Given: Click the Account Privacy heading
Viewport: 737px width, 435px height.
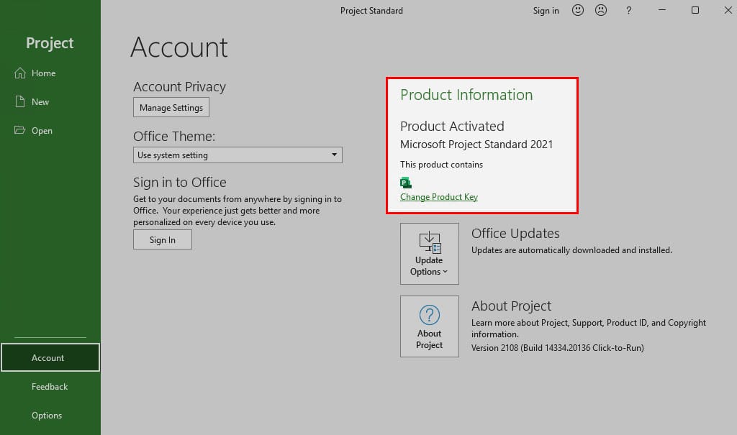Looking at the screenshot, I should click(179, 87).
